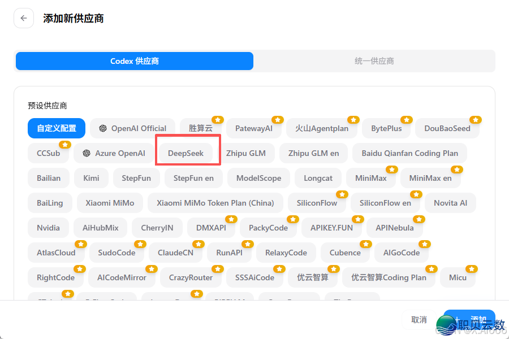Pick APIKEY.FUN provider preset
The image size is (509, 339).
332,228
